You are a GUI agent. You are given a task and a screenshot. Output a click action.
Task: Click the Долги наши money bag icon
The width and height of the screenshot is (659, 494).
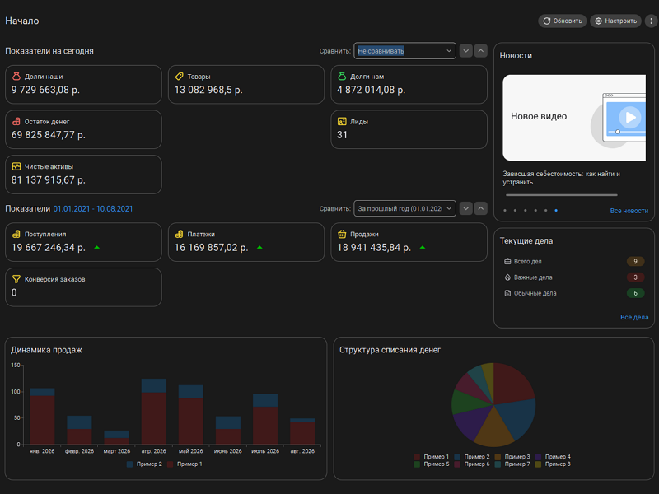pos(16,76)
